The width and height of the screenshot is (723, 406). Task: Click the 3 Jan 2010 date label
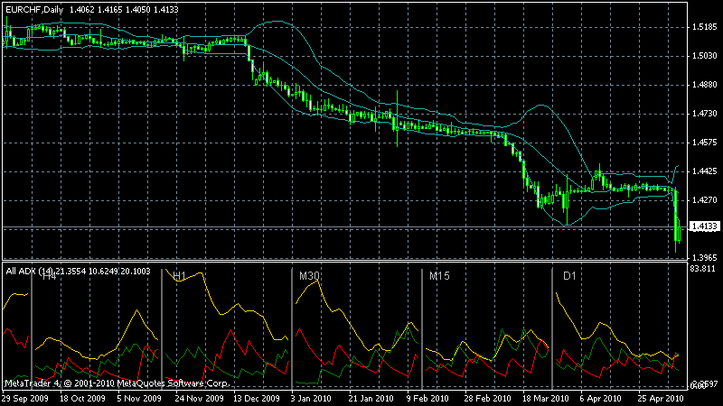pyautogui.click(x=311, y=399)
